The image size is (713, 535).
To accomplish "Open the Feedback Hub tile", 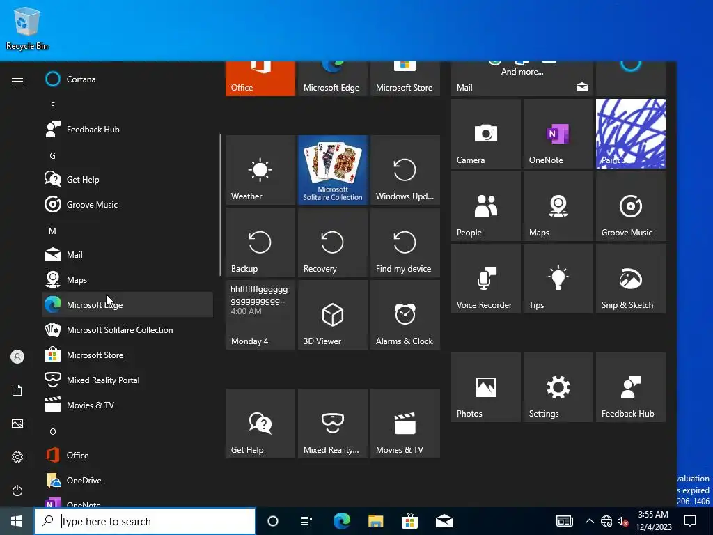I will 631,387.
